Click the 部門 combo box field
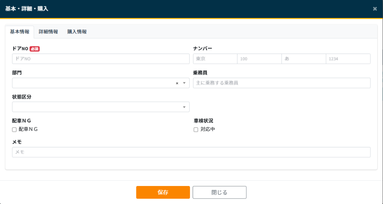Viewport: 383px width, 204px height. pyautogui.click(x=92, y=83)
